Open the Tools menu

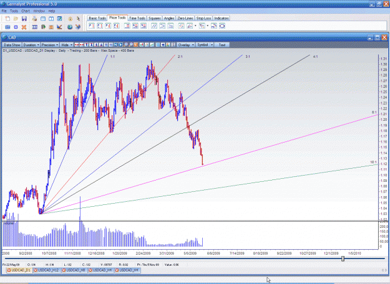[x=14, y=11]
